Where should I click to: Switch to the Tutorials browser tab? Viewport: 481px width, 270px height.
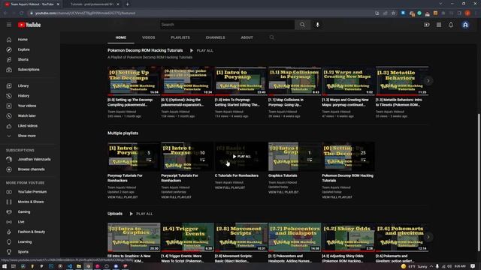(x=92, y=4)
